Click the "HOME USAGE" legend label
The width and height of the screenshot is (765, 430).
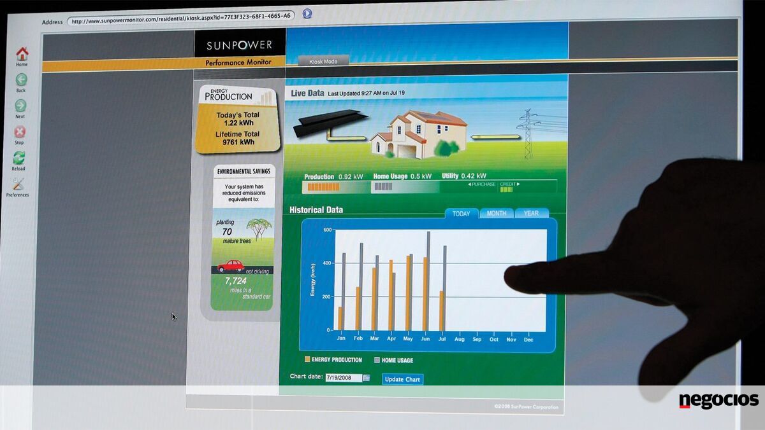(x=397, y=360)
